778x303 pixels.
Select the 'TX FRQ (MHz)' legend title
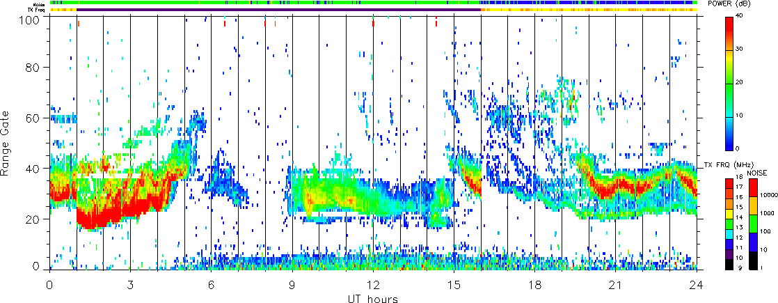pos(728,165)
